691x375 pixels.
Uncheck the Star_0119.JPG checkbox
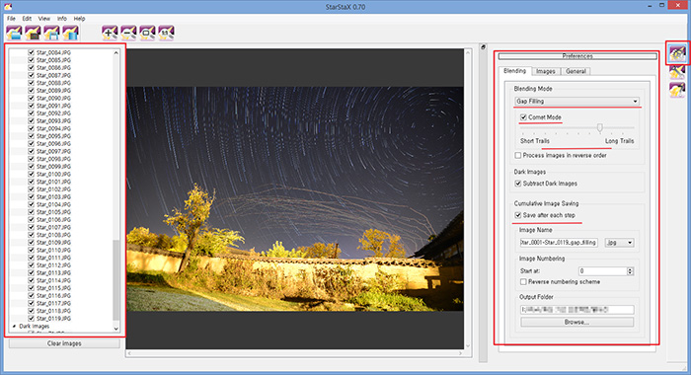(32, 318)
